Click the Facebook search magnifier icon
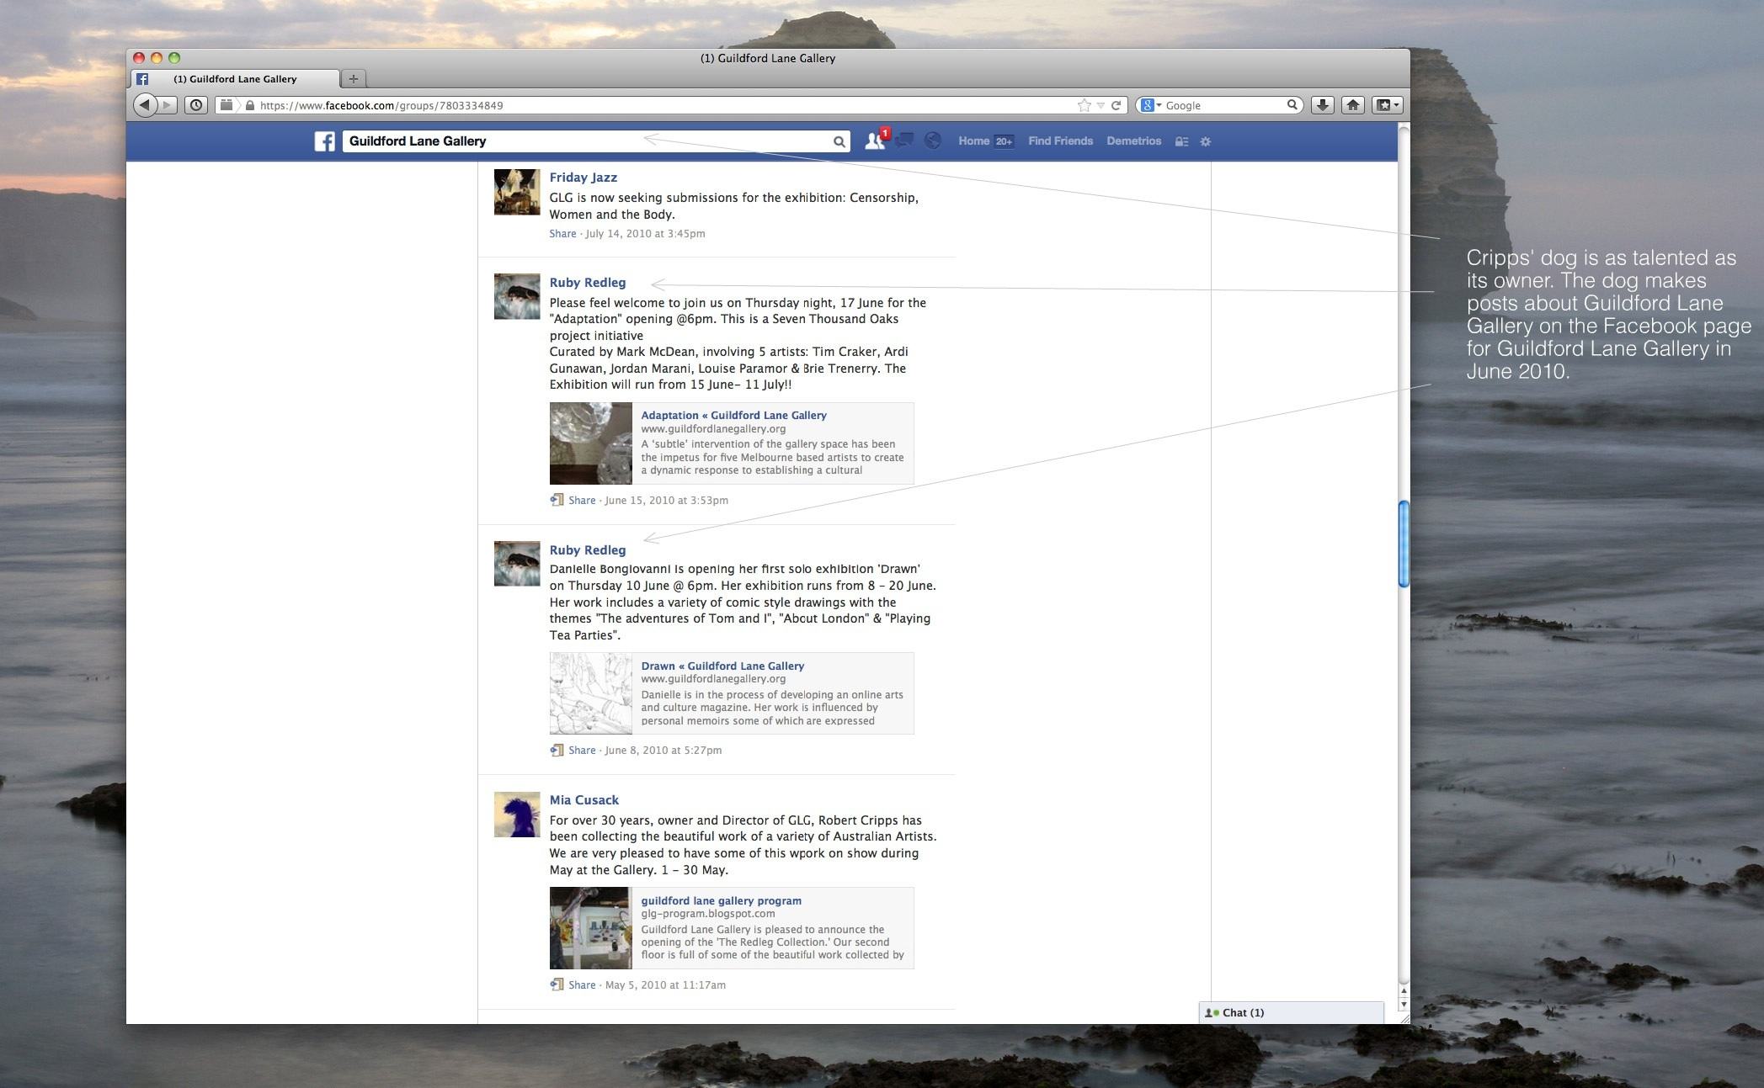The height and width of the screenshot is (1088, 1764). 839,141
